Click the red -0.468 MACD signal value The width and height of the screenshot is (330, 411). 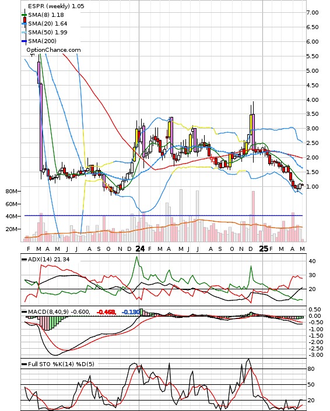coord(106,312)
